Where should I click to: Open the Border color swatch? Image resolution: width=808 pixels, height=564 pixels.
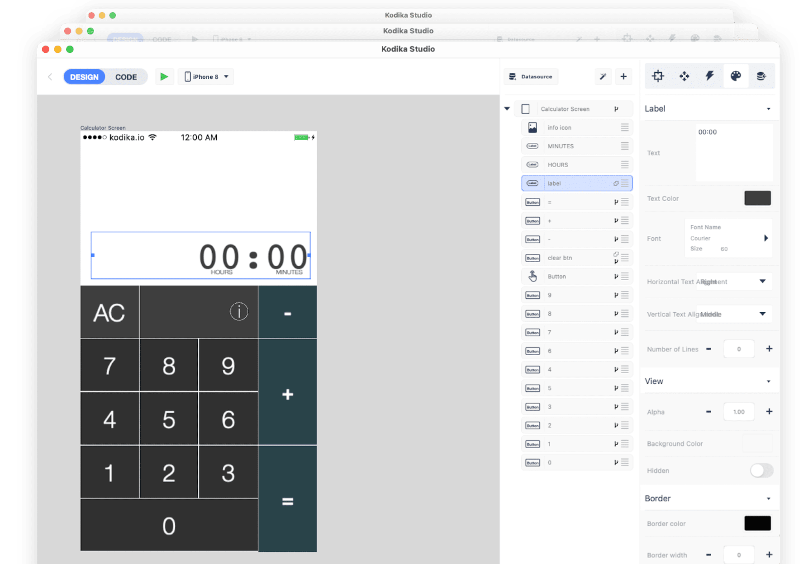pos(757,523)
